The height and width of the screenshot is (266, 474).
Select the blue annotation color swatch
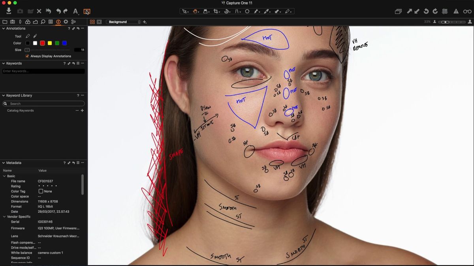pyautogui.click(x=64, y=43)
